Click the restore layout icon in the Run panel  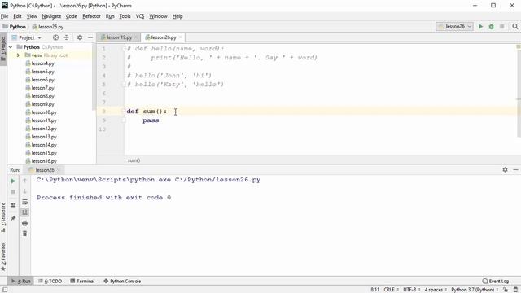13,205
